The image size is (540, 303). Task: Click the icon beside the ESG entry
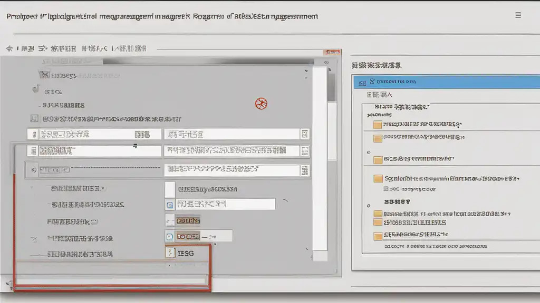(x=170, y=253)
